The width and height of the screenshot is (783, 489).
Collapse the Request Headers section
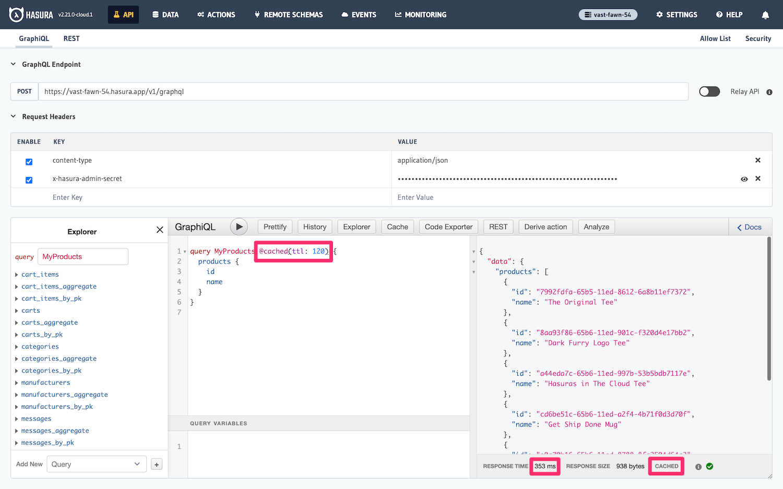tap(13, 116)
